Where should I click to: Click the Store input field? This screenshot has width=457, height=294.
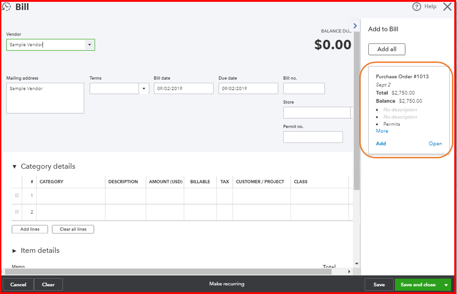tap(317, 113)
